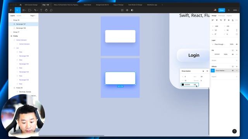The width and height of the screenshot is (248, 139).
Task: Select the Rectangle 156 layer
Action: pyautogui.click(x=23, y=28)
